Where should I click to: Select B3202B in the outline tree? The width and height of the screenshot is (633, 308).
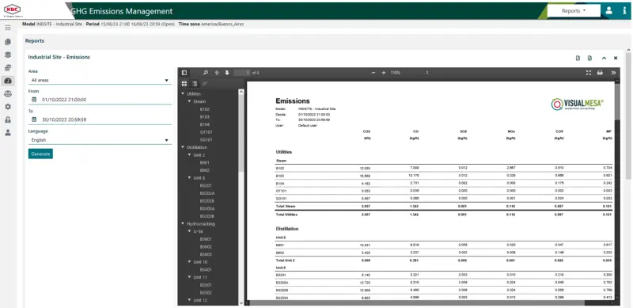click(x=207, y=201)
